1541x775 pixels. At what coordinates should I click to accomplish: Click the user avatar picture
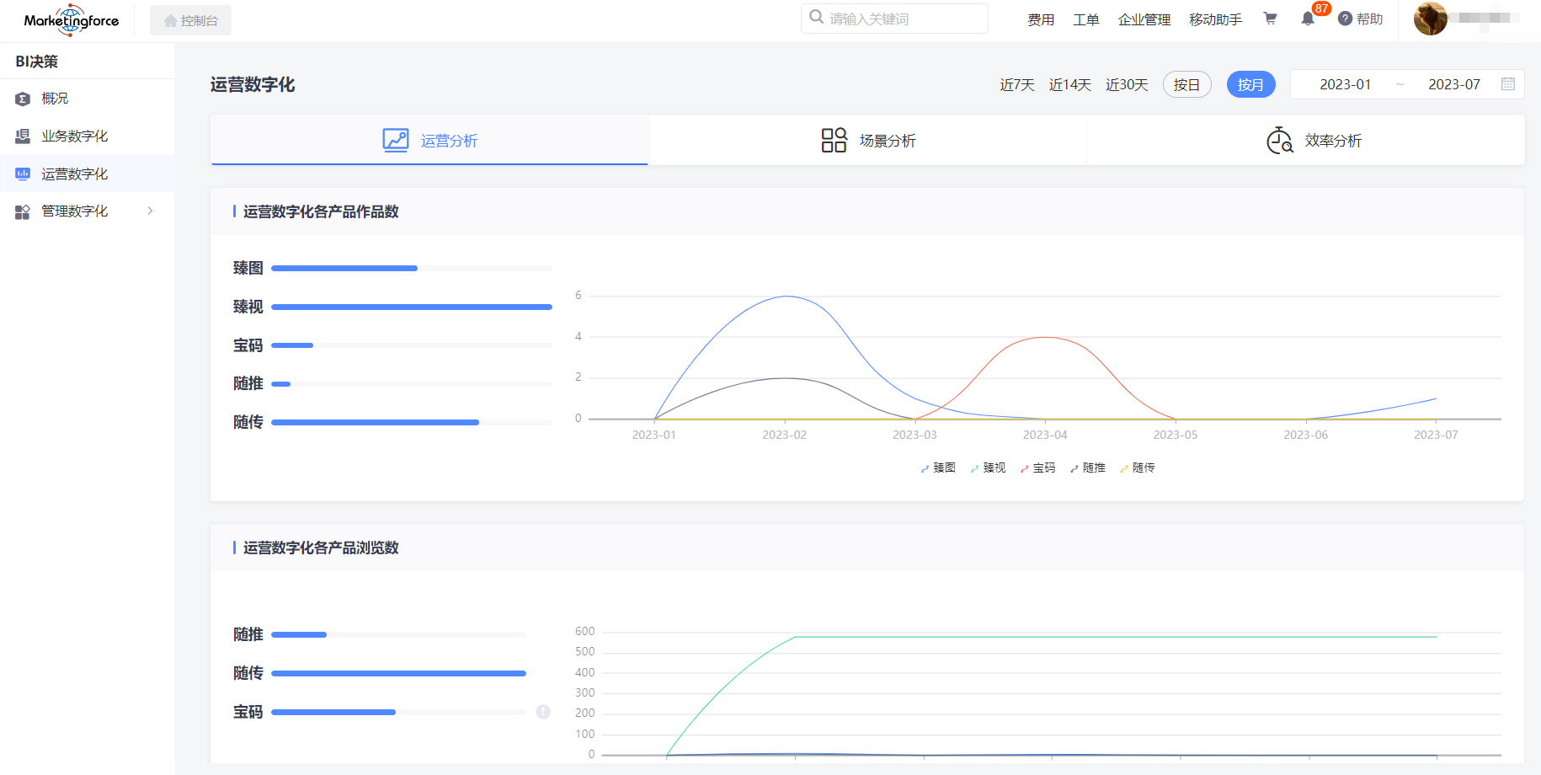[x=1430, y=19]
